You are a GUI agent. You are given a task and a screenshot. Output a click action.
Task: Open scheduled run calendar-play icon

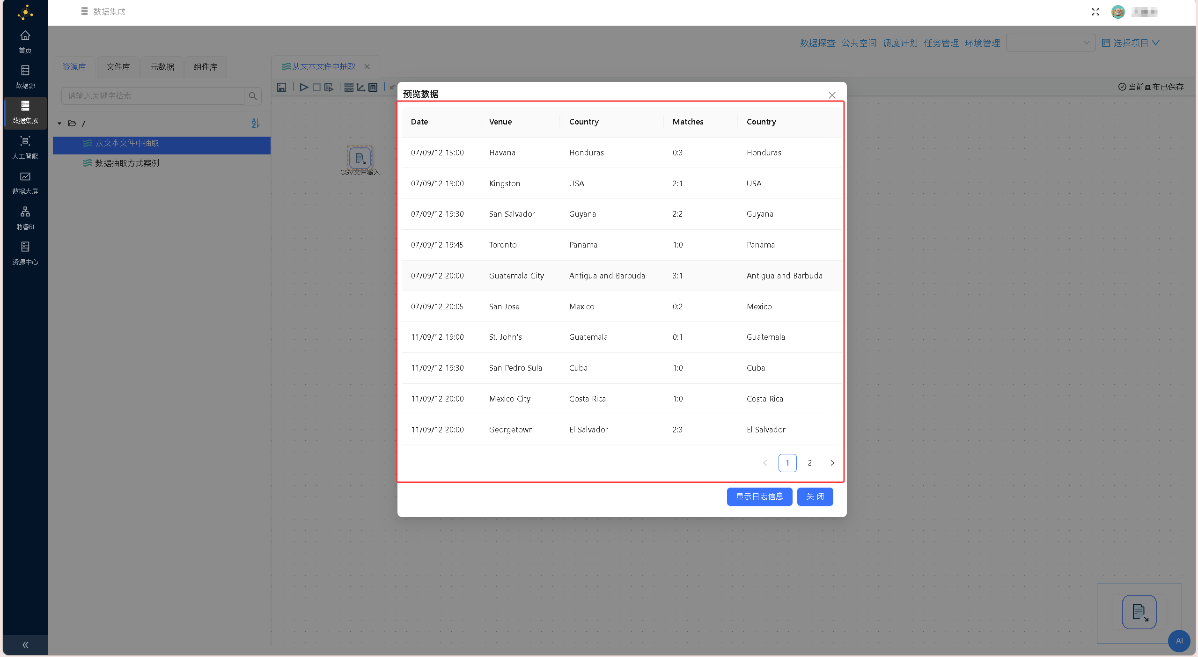tap(329, 87)
